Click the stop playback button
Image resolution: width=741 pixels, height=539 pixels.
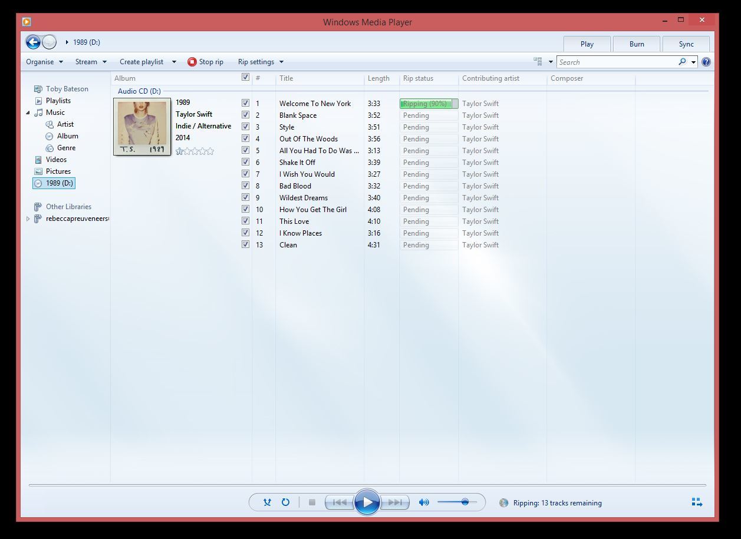click(312, 502)
